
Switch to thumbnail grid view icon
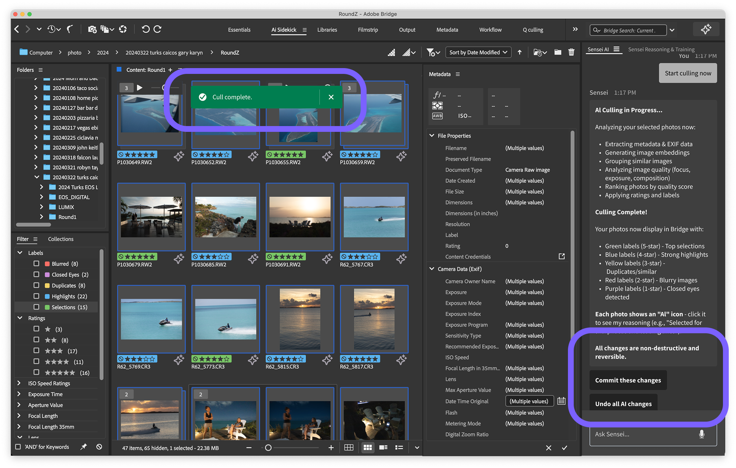click(x=367, y=448)
